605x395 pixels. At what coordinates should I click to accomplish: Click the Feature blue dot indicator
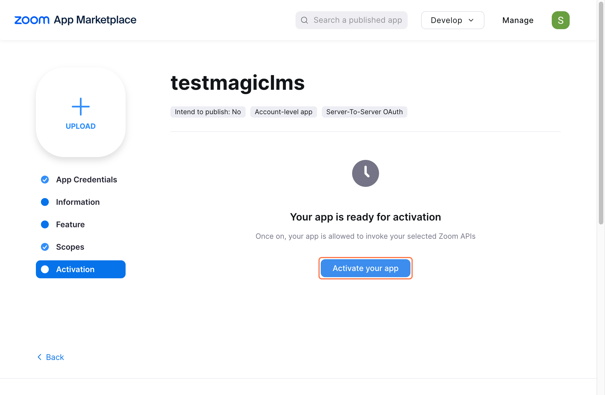[x=45, y=224]
